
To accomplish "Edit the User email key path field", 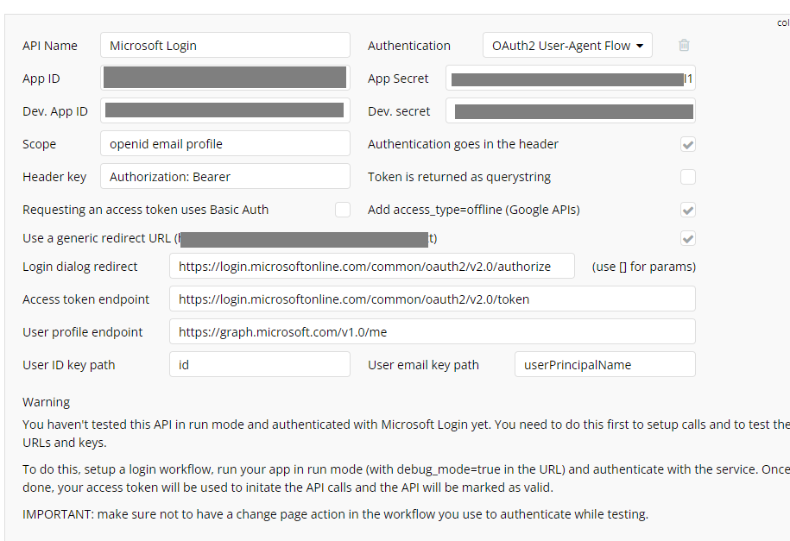I will pyautogui.click(x=604, y=365).
